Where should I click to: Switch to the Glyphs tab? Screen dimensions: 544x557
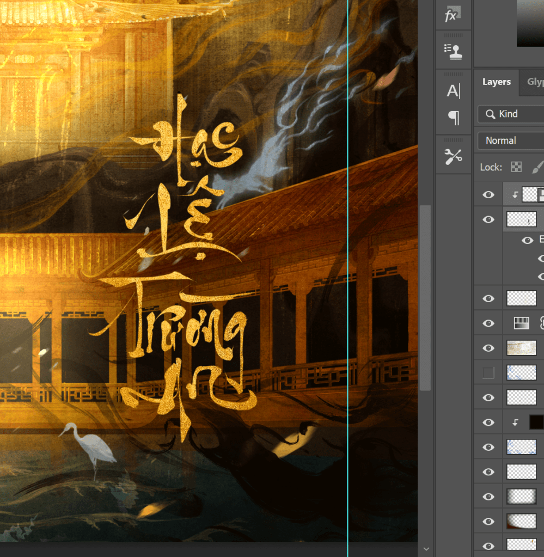(x=535, y=82)
